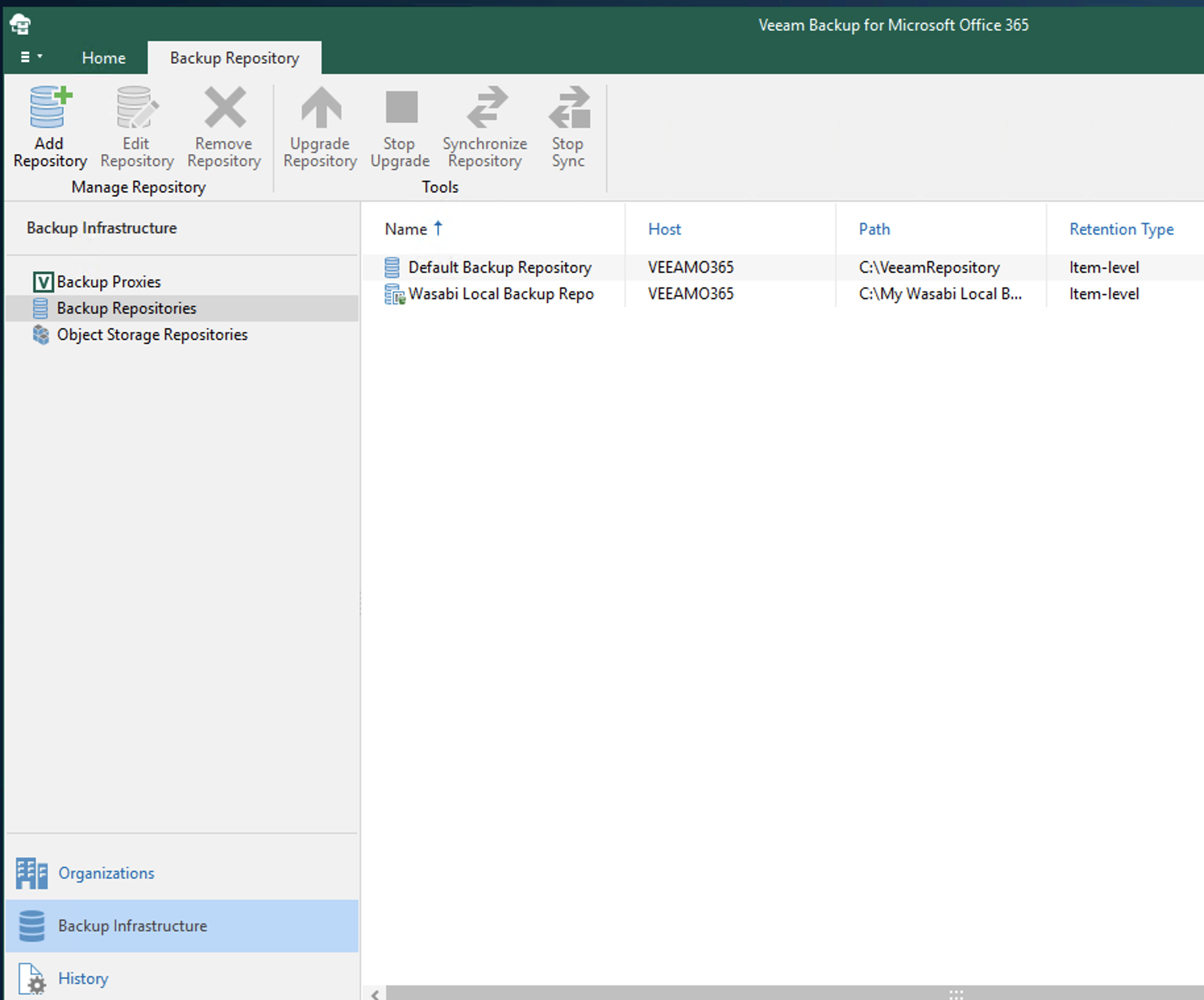Select the Backup Repository ribbon tab

(x=234, y=58)
